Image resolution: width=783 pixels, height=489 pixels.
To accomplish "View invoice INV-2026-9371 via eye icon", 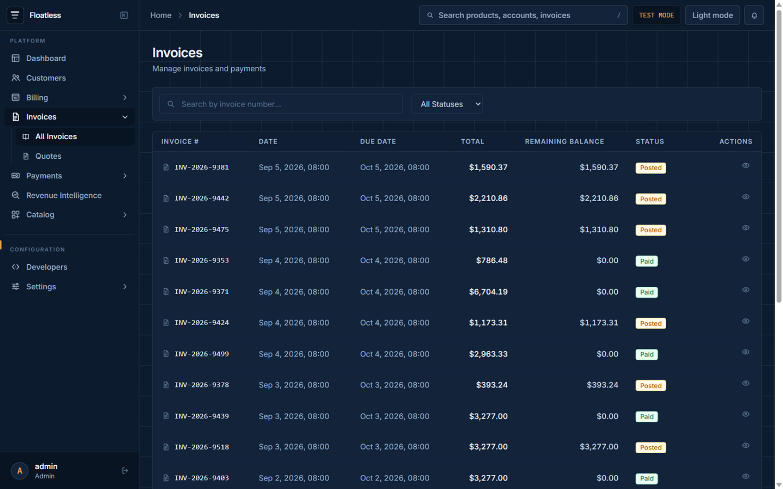I will point(745,290).
